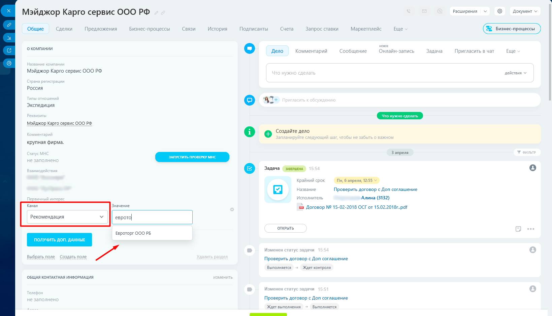
Task: Click ЗАПУСТИТЬ ПРОВЕРКУ МНС button
Action: pos(192,157)
